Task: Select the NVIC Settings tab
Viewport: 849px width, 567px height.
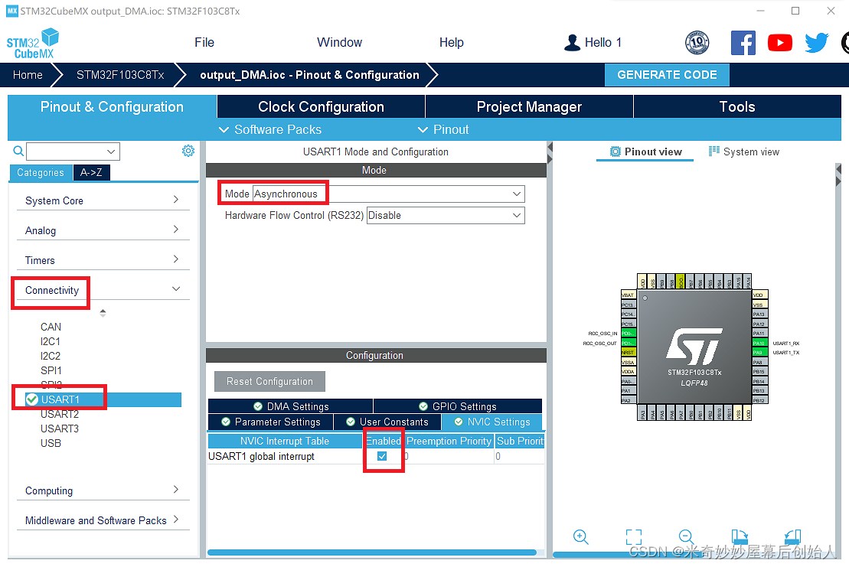Action: pos(492,422)
